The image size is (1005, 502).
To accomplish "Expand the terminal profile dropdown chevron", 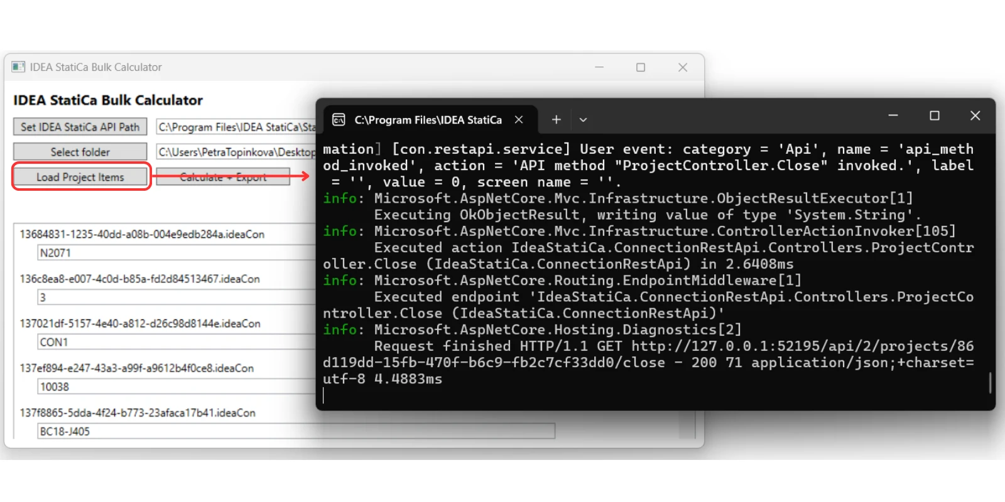I will [x=583, y=119].
